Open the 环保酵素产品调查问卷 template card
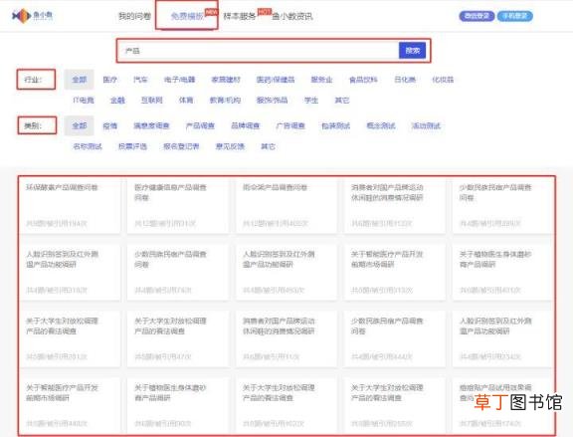Viewport: 573px width, 437px height. 71,205
